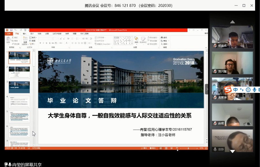Image resolution: width=260 pixels, height=167 pixels.
Task: Toggle Italic formatting in font group
Action: point(44,43)
